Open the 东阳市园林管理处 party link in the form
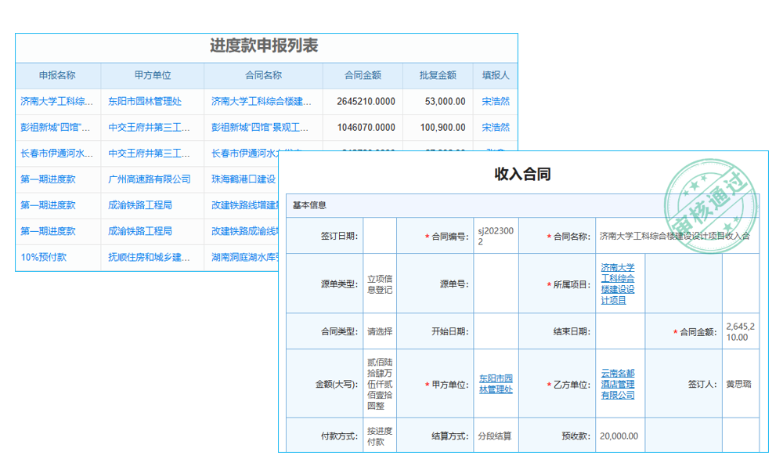Image resolution: width=783 pixels, height=470 pixels. pyautogui.click(x=496, y=383)
